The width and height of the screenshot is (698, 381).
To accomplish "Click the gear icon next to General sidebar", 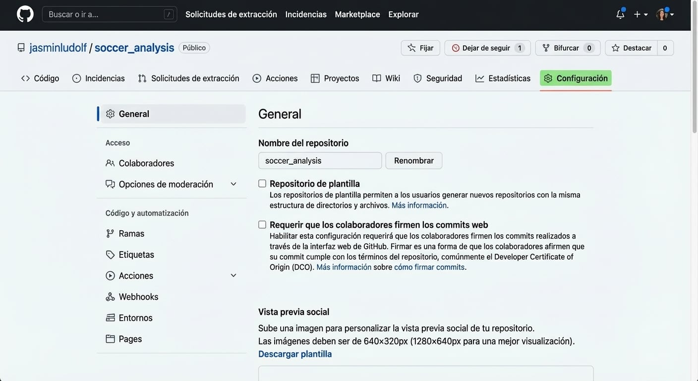I will 110,114.
